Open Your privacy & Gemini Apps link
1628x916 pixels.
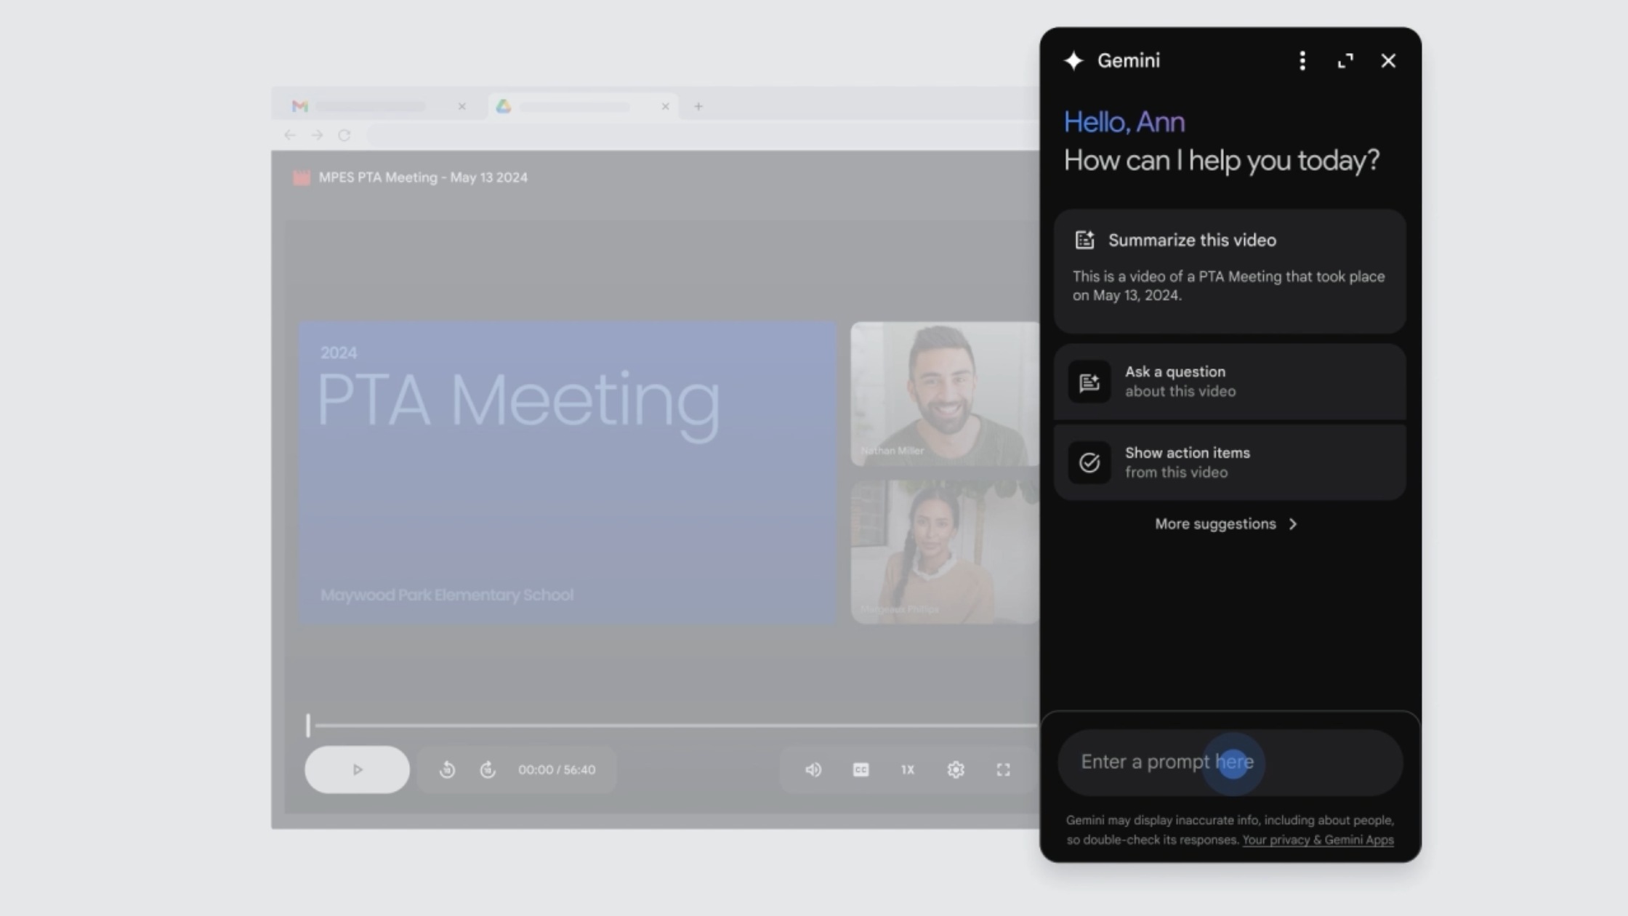(1318, 840)
